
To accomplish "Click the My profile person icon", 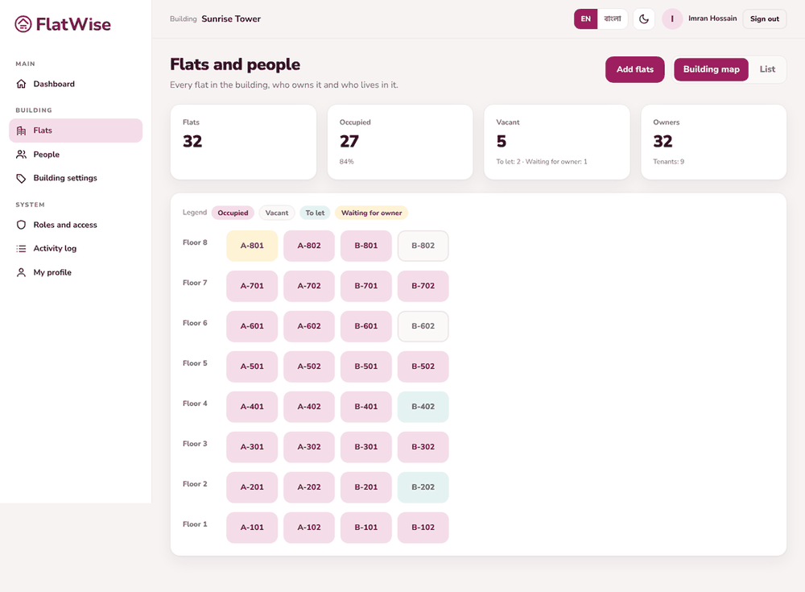I will click(x=21, y=272).
